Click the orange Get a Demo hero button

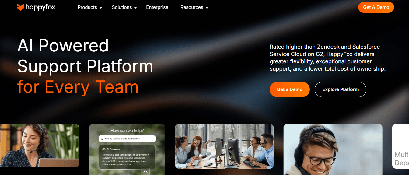point(290,89)
